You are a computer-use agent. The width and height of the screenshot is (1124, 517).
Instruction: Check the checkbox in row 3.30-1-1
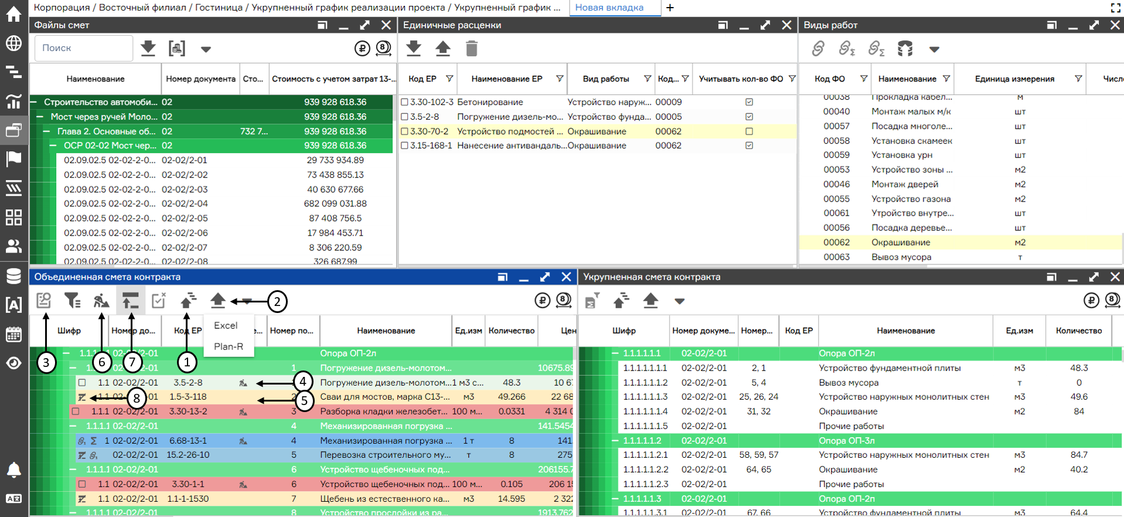point(82,484)
